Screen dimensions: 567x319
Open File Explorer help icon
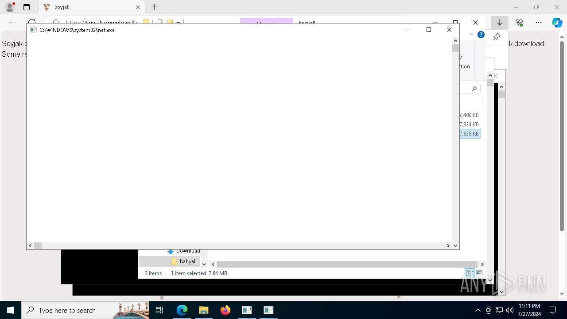click(481, 35)
